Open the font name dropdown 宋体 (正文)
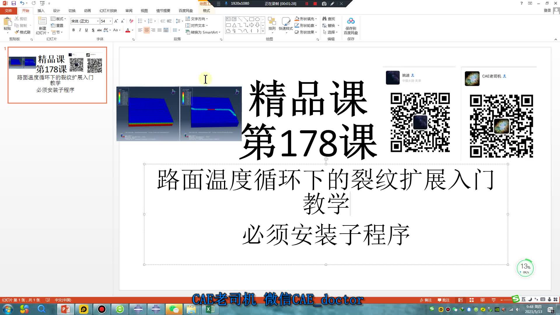Image resolution: width=560 pixels, height=315 pixels. [x=98, y=21]
